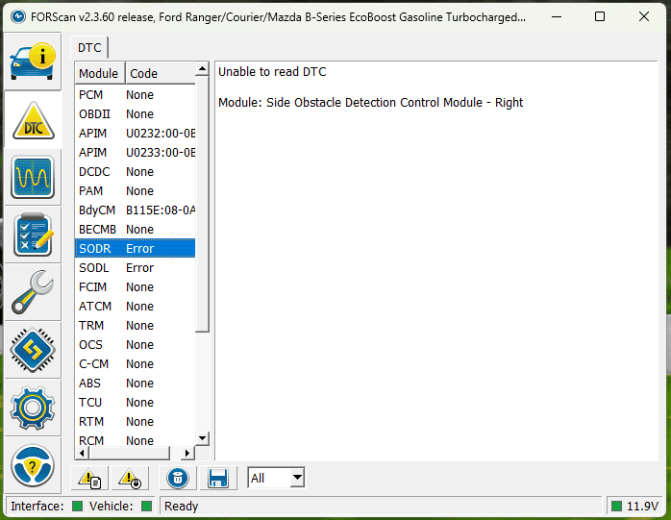
Task: Select the ABS row
Action: (136, 384)
